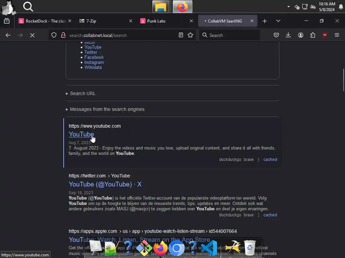Click the tracking protection shield icon
This screenshot has width=345, height=258.
[54, 35]
